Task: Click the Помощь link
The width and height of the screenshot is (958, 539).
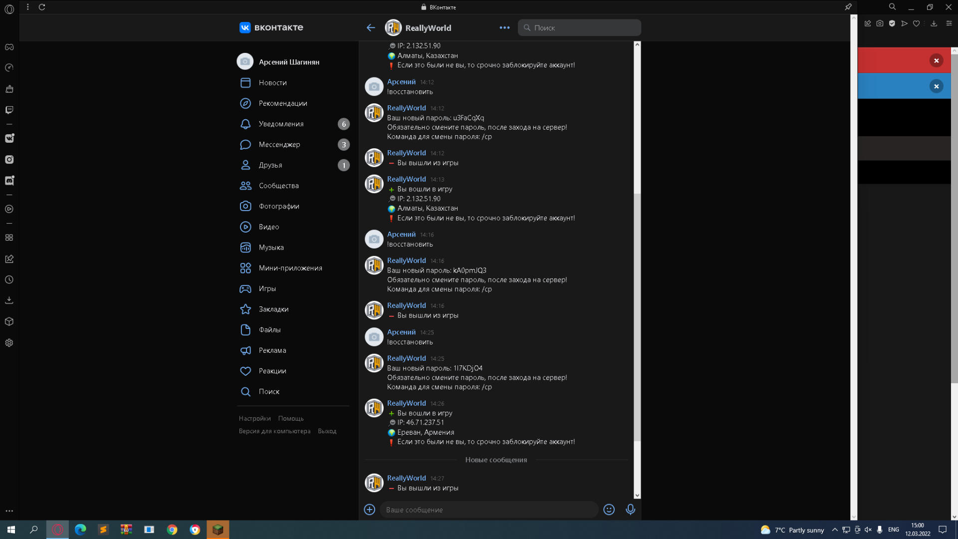Action: coord(291,419)
